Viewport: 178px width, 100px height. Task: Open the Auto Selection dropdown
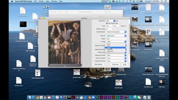point(116,32)
